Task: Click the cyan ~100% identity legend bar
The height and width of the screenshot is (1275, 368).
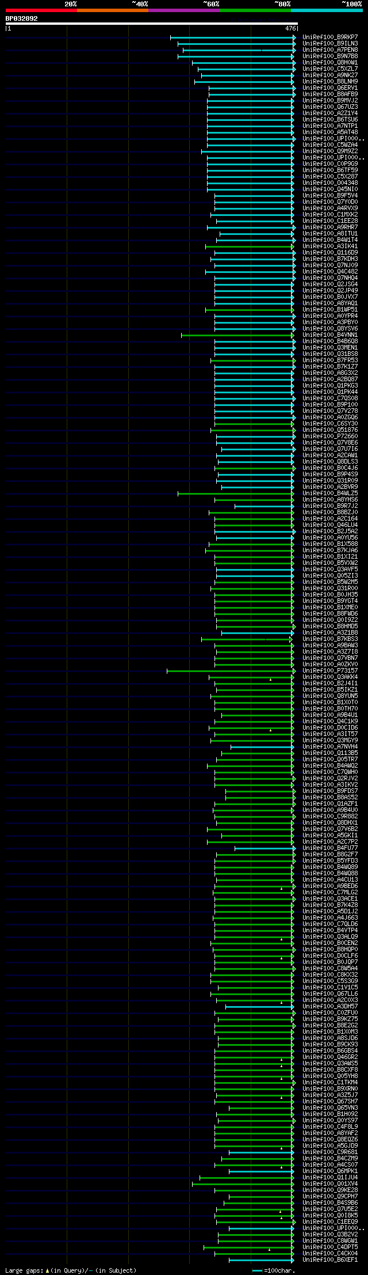Action: pos(327,10)
